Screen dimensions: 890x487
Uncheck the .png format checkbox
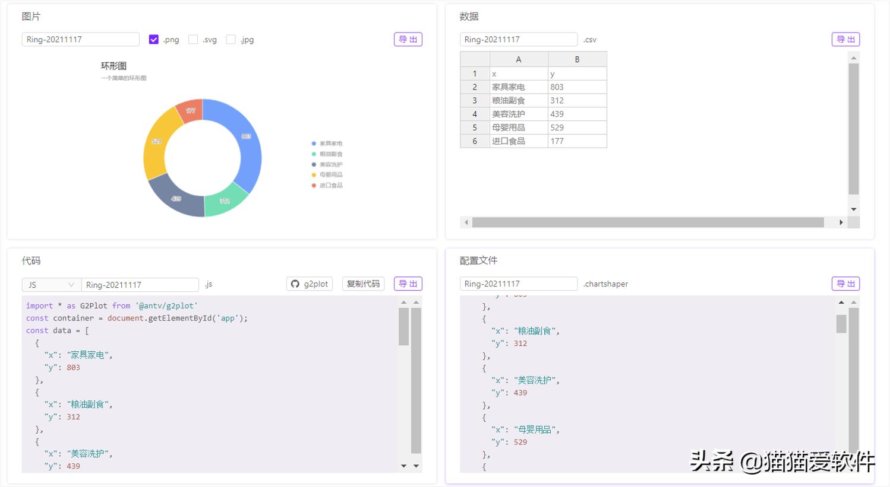pos(154,40)
